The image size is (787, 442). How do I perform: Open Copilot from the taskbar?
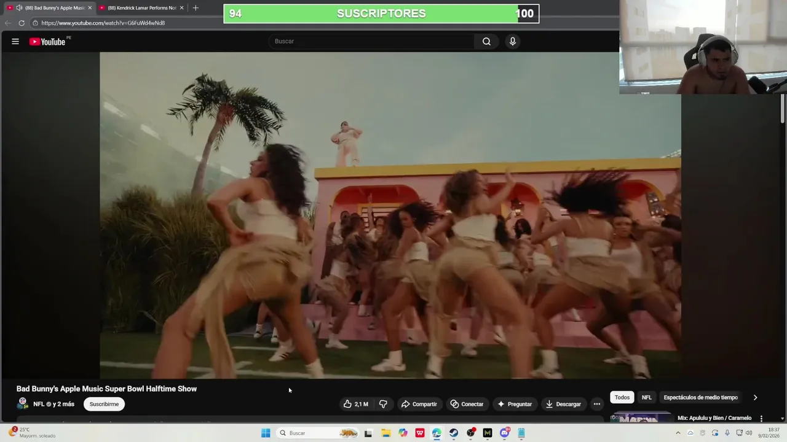pos(403,433)
